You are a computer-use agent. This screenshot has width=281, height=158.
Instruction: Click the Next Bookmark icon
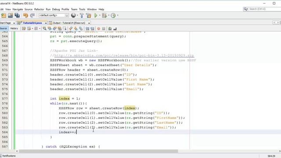click(x=76, y=29)
